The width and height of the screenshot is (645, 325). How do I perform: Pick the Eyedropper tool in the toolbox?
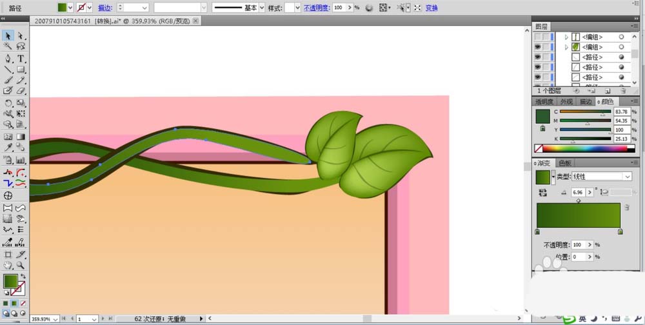(8, 148)
